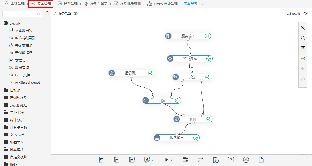Click 服务输出 node's table icon
The height and width of the screenshot is (166, 312).
[157, 138]
